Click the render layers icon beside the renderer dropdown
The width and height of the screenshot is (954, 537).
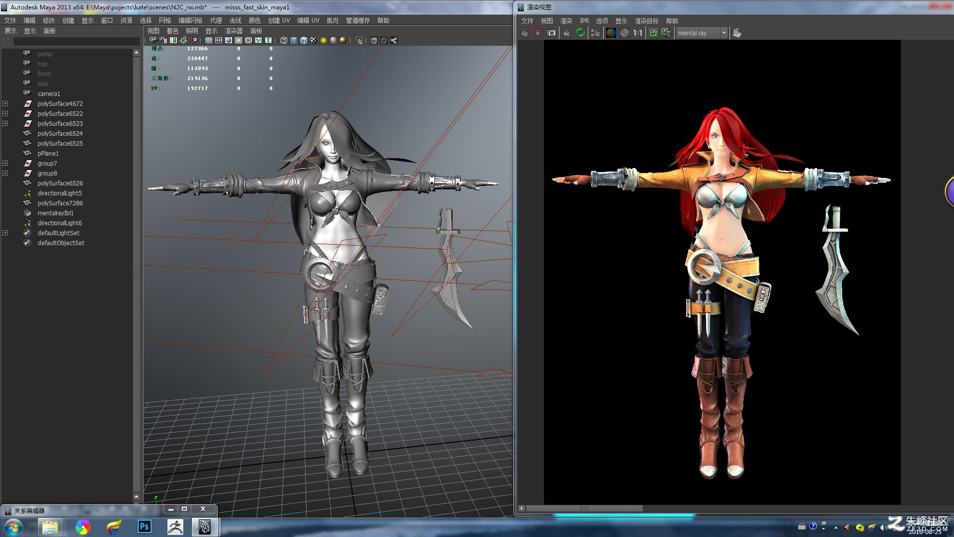click(737, 33)
